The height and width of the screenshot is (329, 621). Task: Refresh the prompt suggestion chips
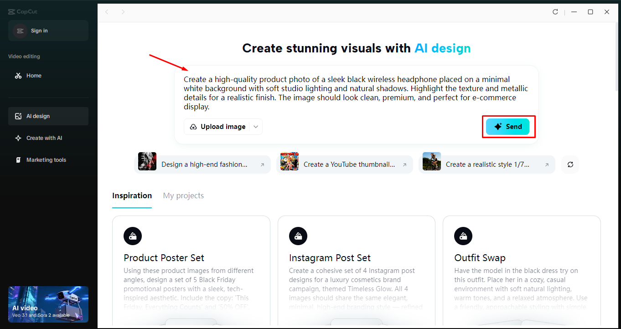570,164
